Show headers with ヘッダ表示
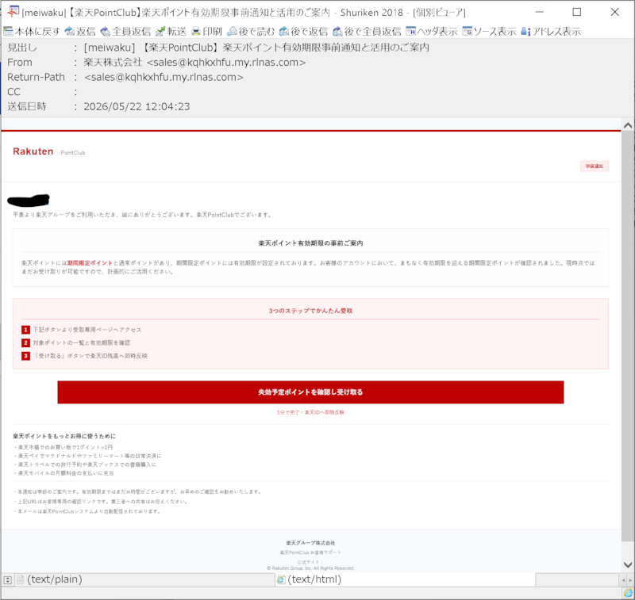Screen dimensions: 635x600 (431, 31)
